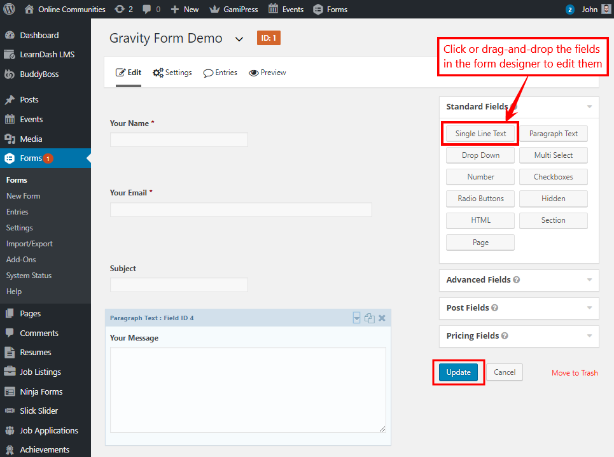The image size is (614, 457).
Task: Click the Update button
Action: point(458,372)
